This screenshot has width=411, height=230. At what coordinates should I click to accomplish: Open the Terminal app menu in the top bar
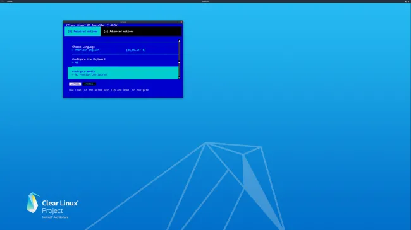point(9,1)
